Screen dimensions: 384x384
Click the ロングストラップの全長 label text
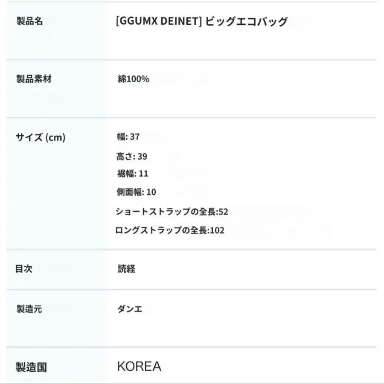[162, 231]
